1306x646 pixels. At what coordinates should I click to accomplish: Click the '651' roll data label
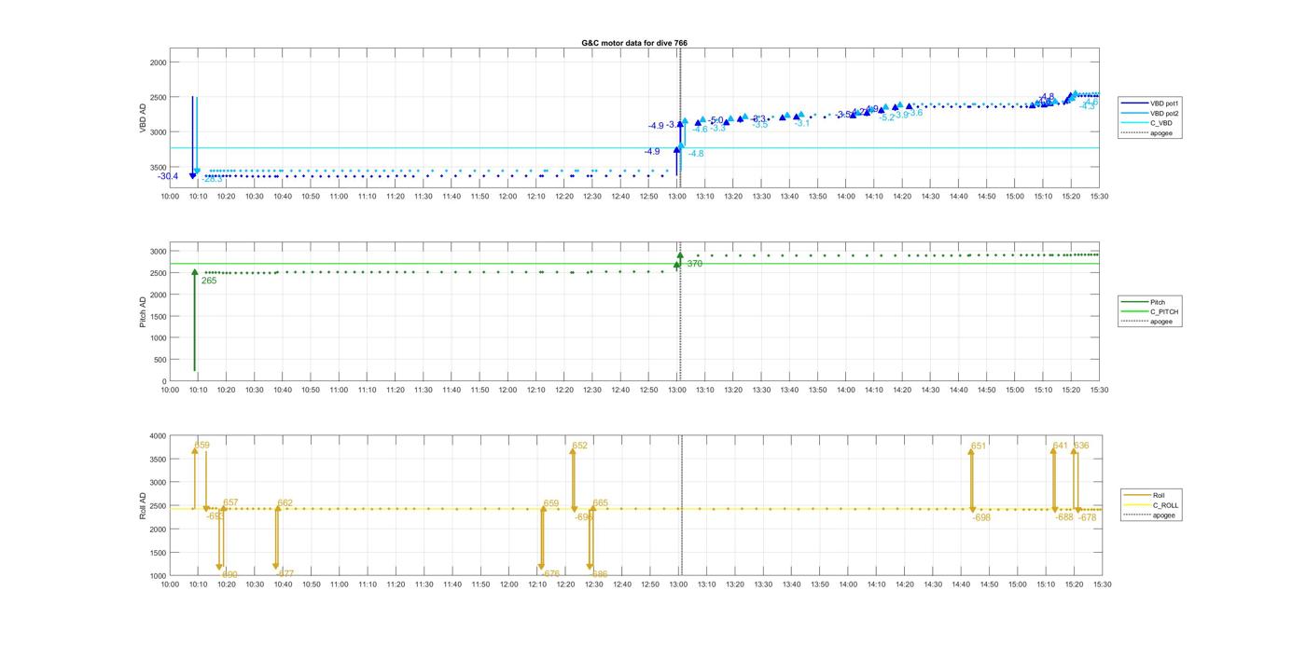[979, 446]
